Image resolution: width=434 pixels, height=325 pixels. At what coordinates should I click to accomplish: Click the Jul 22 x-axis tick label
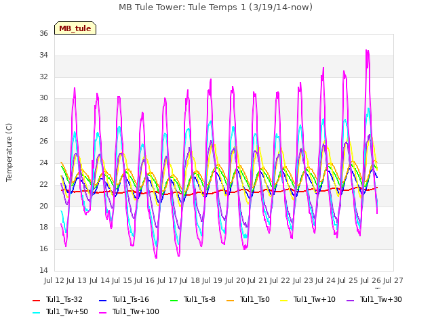(x=281, y=280)
